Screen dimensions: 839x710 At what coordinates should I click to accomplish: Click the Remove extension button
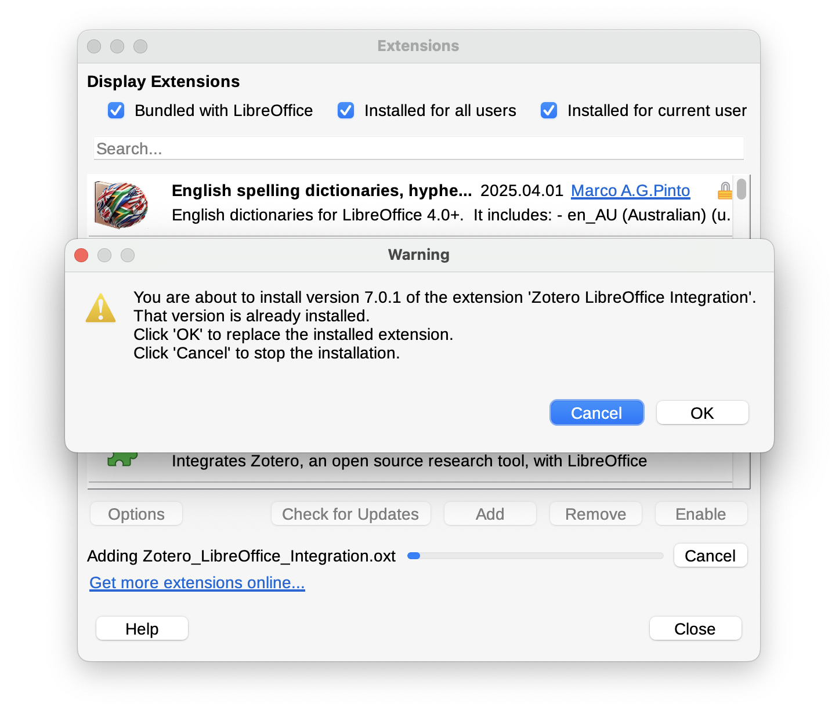[x=596, y=514]
